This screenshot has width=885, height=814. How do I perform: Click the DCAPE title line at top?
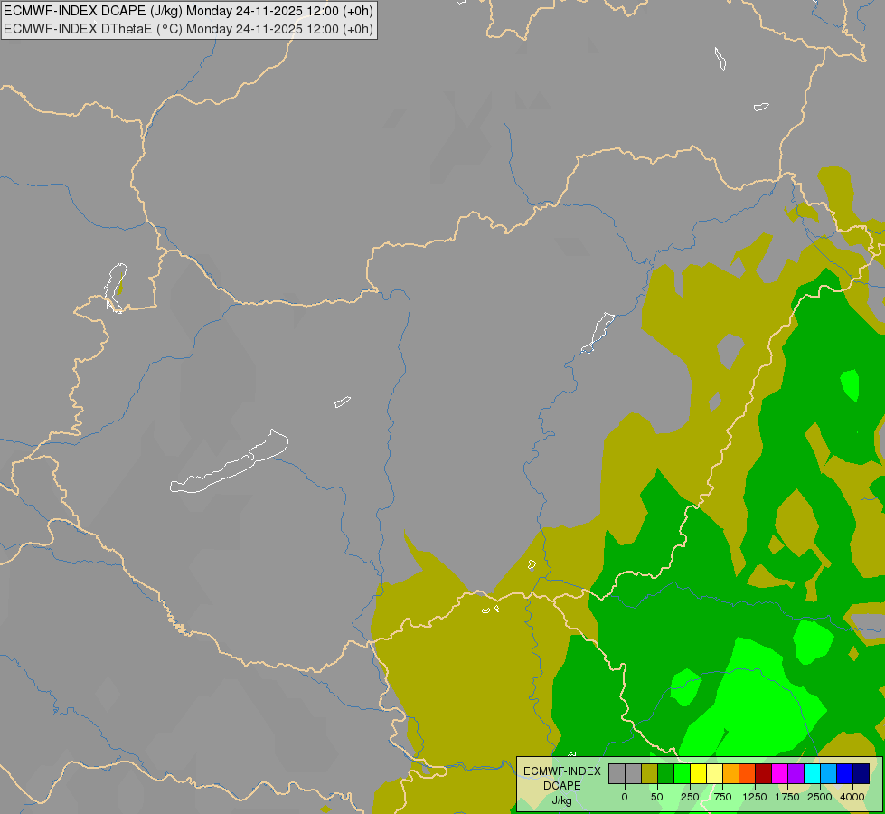(188, 11)
